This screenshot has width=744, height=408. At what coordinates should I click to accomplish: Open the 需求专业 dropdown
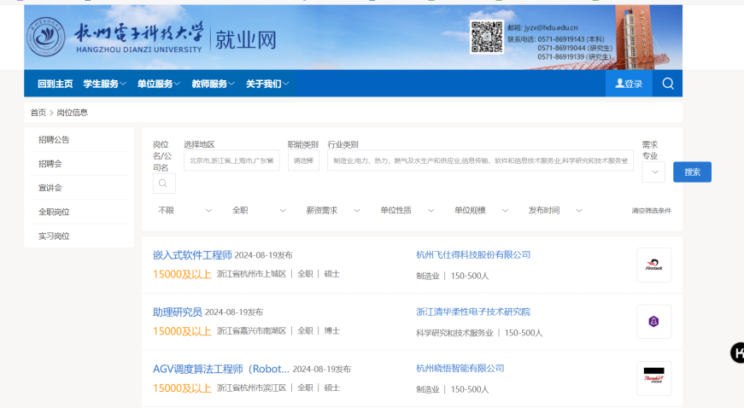point(653,172)
